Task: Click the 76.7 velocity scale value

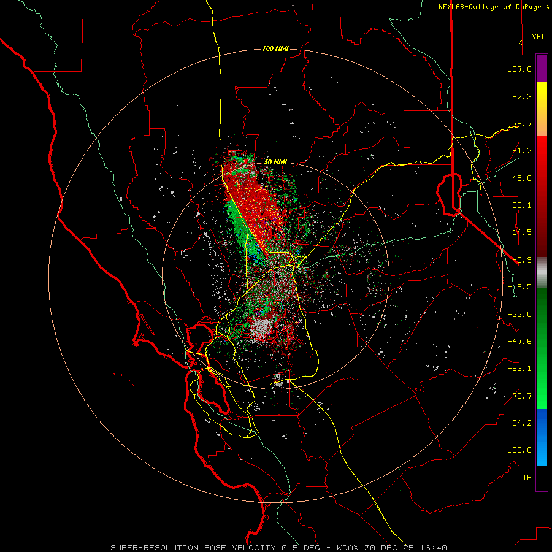Action: [x=522, y=123]
